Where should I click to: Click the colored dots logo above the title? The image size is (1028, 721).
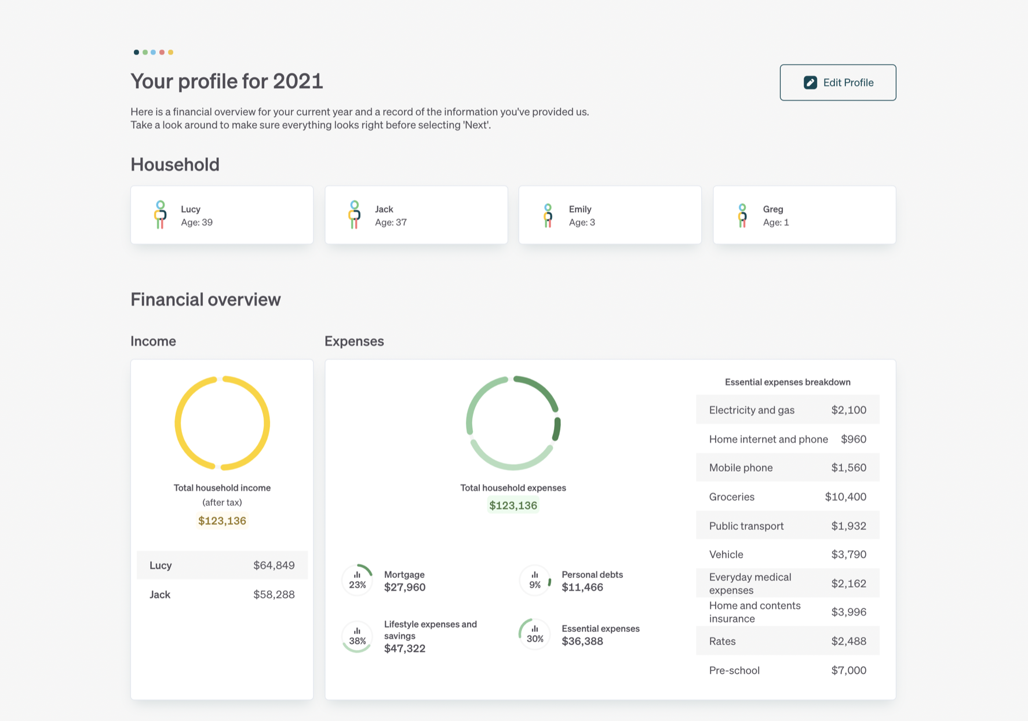[154, 52]
